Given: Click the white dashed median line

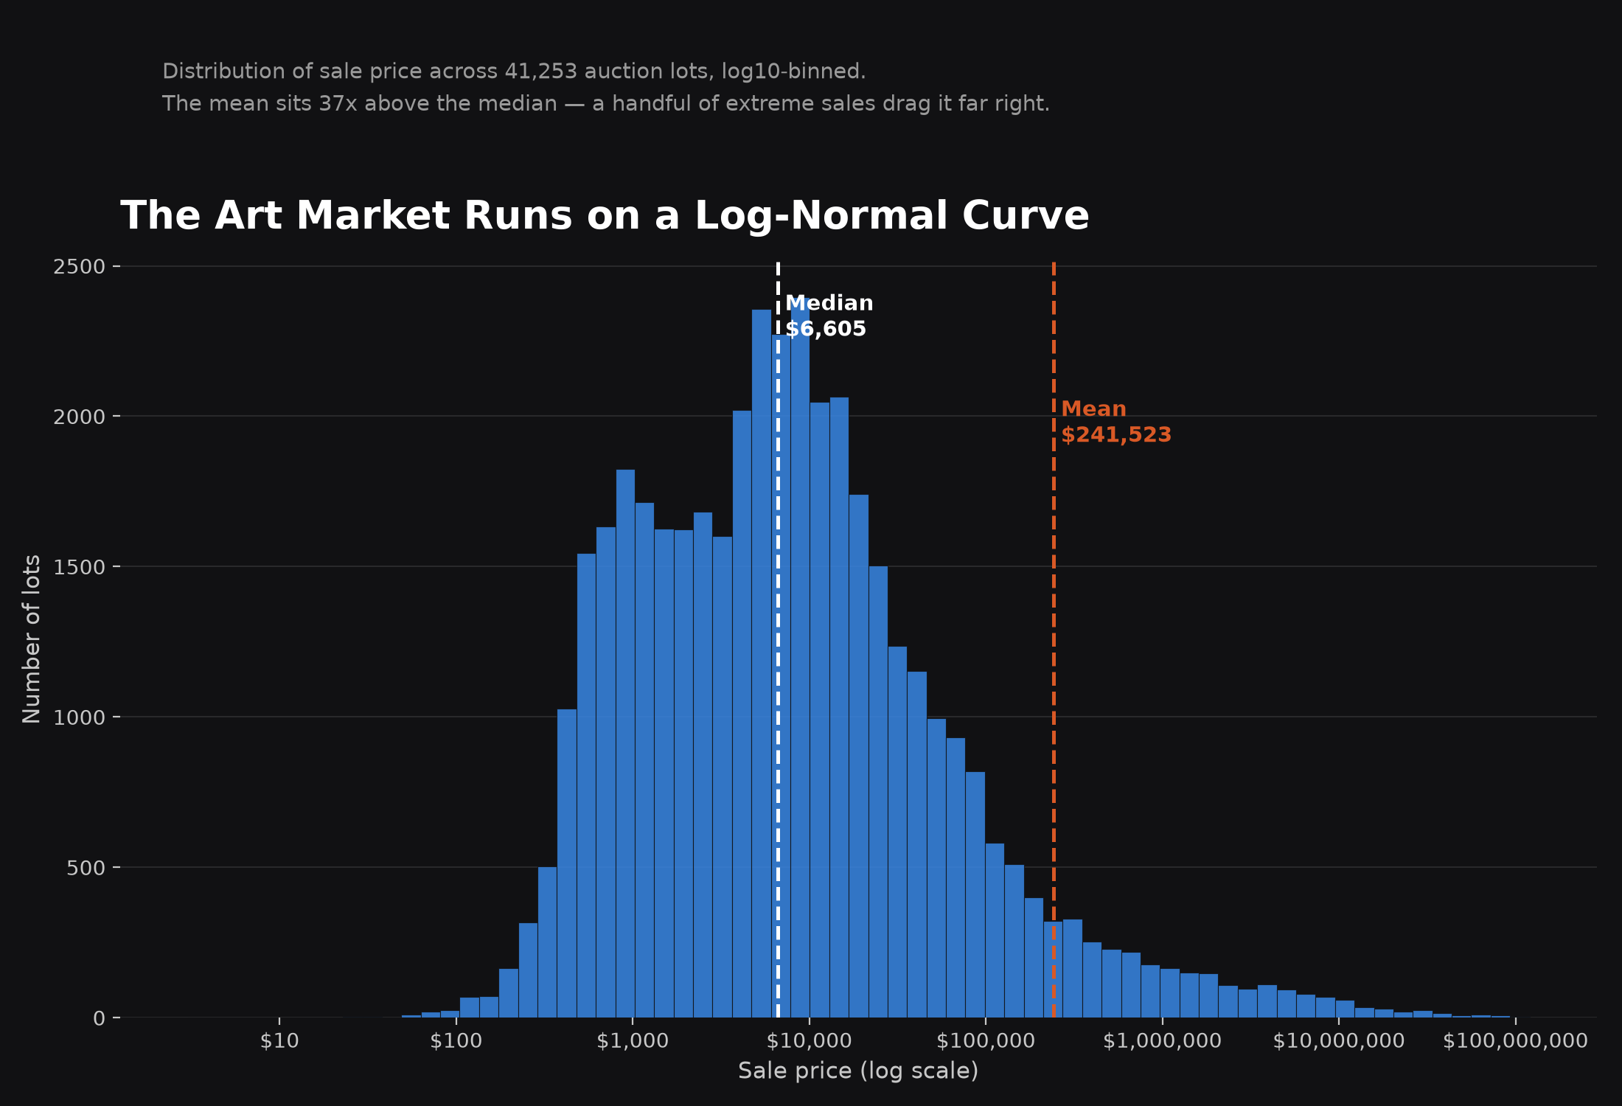Looking at the screenshot, I should click(778, 640).
